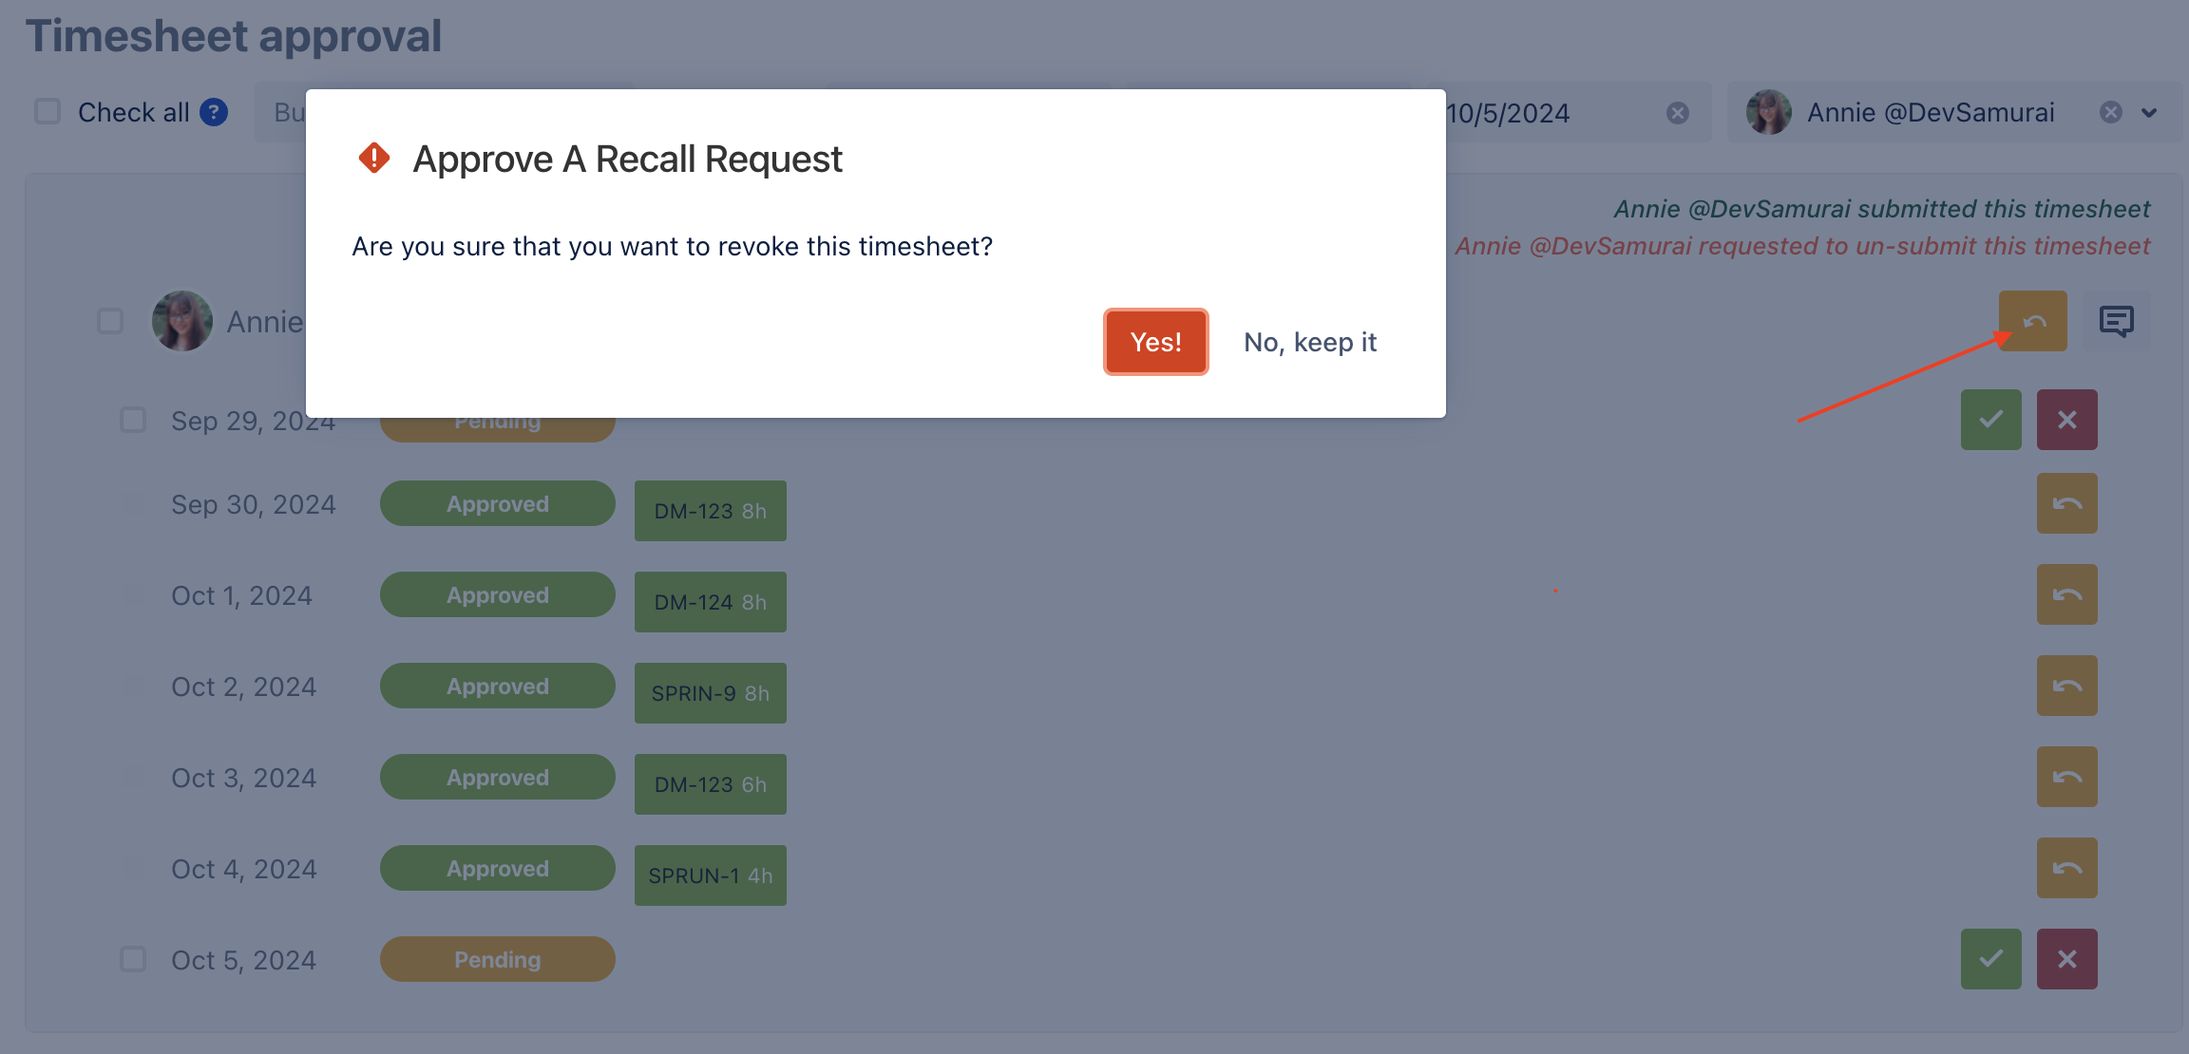This screenshot has width=2189, height=1054.
Task: Approve the Oct 5, 2024 entry with checkmark
Action: coord(1990,959)
